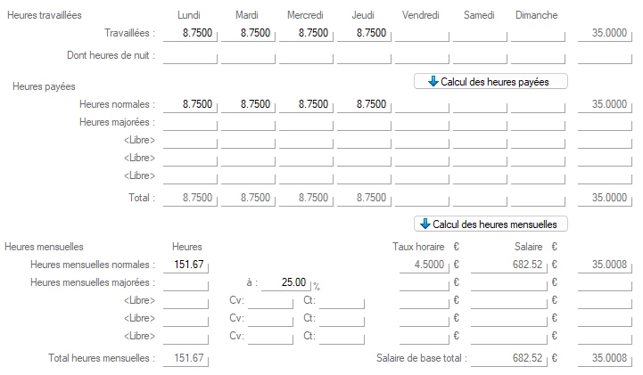Click the Taux horaire 4.5000 field
Screen dimensions: 643x375
[425, 265]
